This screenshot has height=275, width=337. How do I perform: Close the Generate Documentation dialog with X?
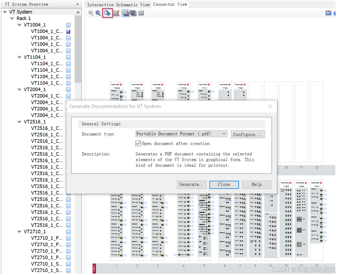(270, 106)
